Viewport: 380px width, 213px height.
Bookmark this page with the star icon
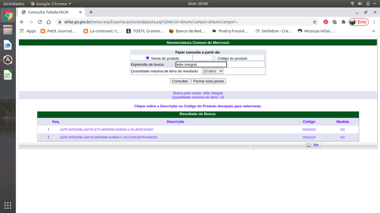pyautogui.click(x=315, y=22)
